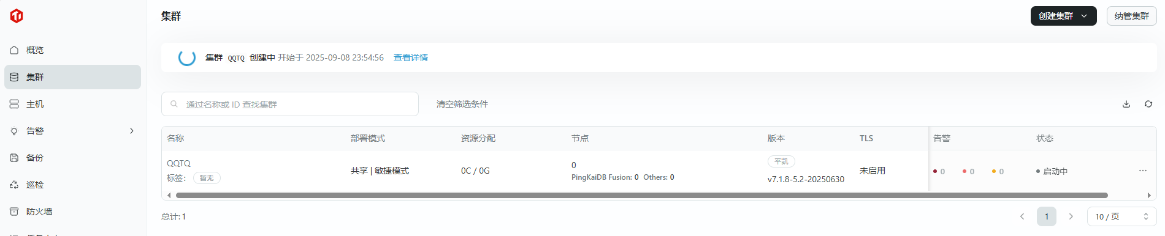
Task: Click the 纳管集群 button
Action: [1132, 16]
